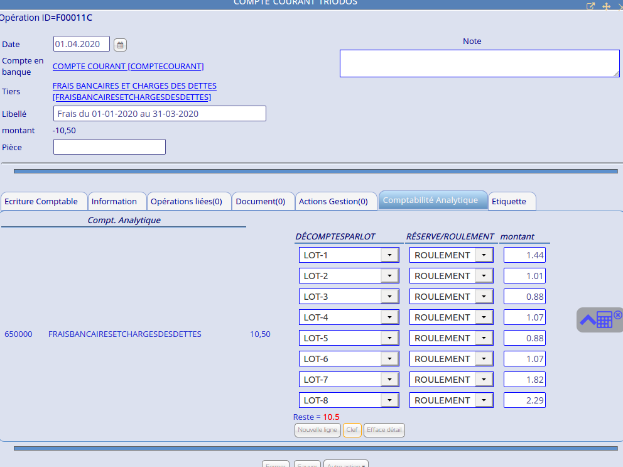
Task: Open the floating calculator icon
Action: coord(604,320)
